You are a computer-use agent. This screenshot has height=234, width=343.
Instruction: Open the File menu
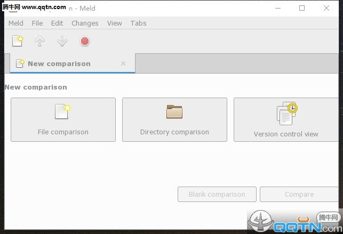(x=37, y=23)
